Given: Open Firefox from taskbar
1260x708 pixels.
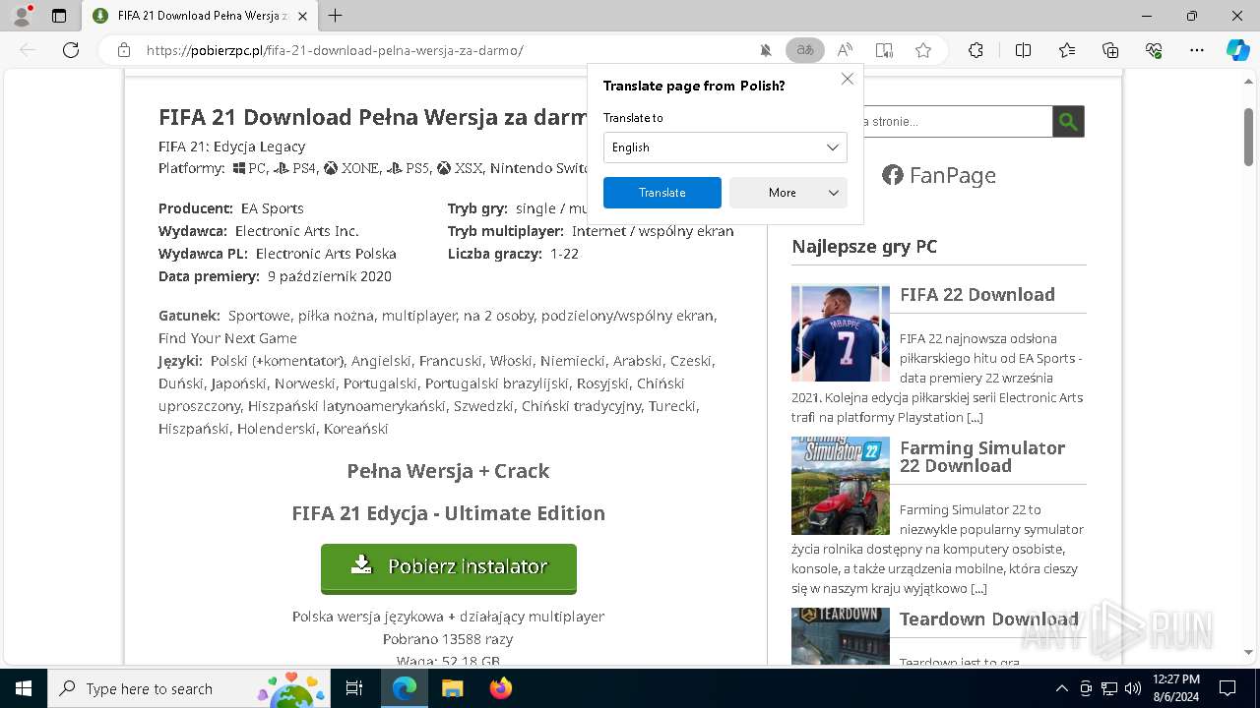Looking at the screenshot, I should click(500, 688).
